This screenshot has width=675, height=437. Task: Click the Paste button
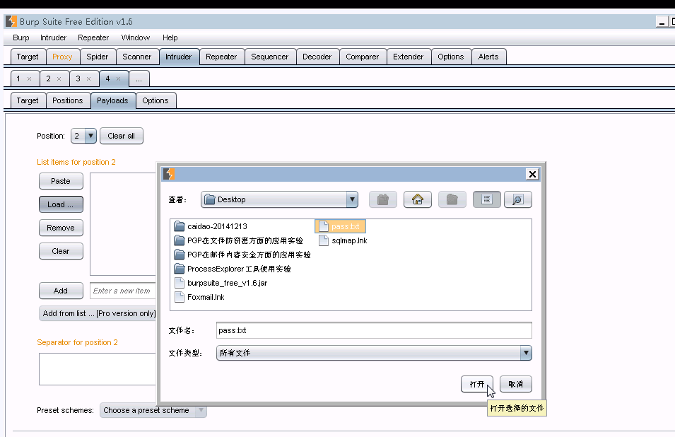61,181
